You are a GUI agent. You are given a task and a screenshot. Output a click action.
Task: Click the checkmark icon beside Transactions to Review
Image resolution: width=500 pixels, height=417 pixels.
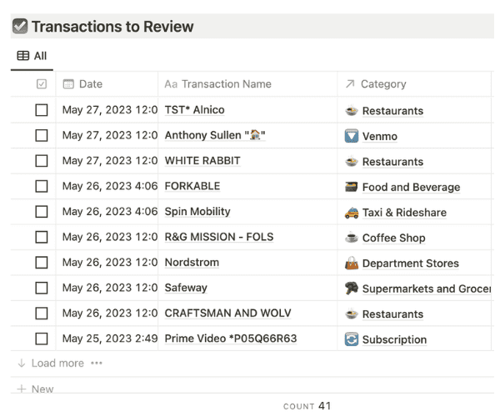(20, 26)
